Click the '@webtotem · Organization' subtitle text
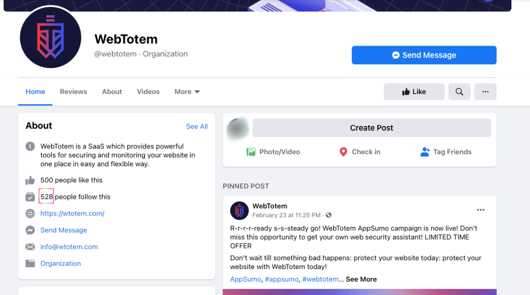 pyautogui.click(x=141, y=54)
